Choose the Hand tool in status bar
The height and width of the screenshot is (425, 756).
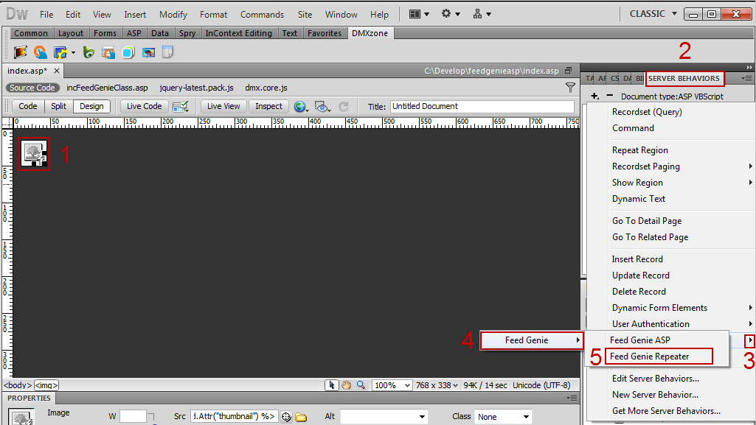(x=346, y=385)
